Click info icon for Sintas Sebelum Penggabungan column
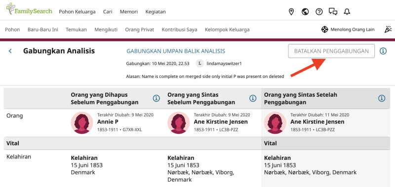 pyautogui.click(x=253, y=98)
